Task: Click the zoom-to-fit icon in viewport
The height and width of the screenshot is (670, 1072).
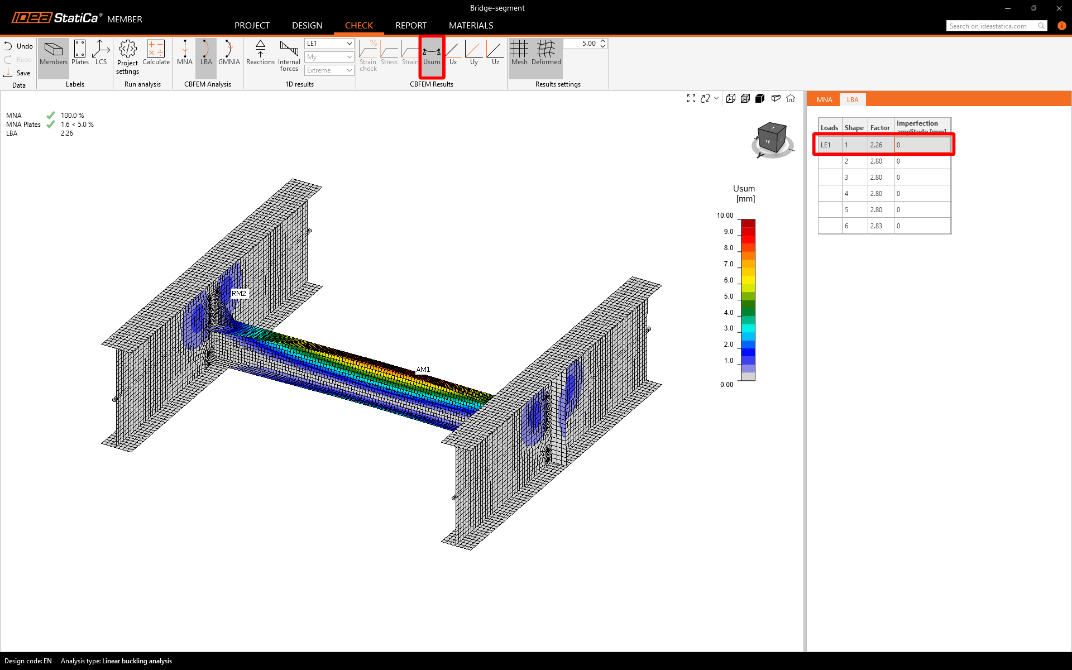Action: (x=691, y=98)
